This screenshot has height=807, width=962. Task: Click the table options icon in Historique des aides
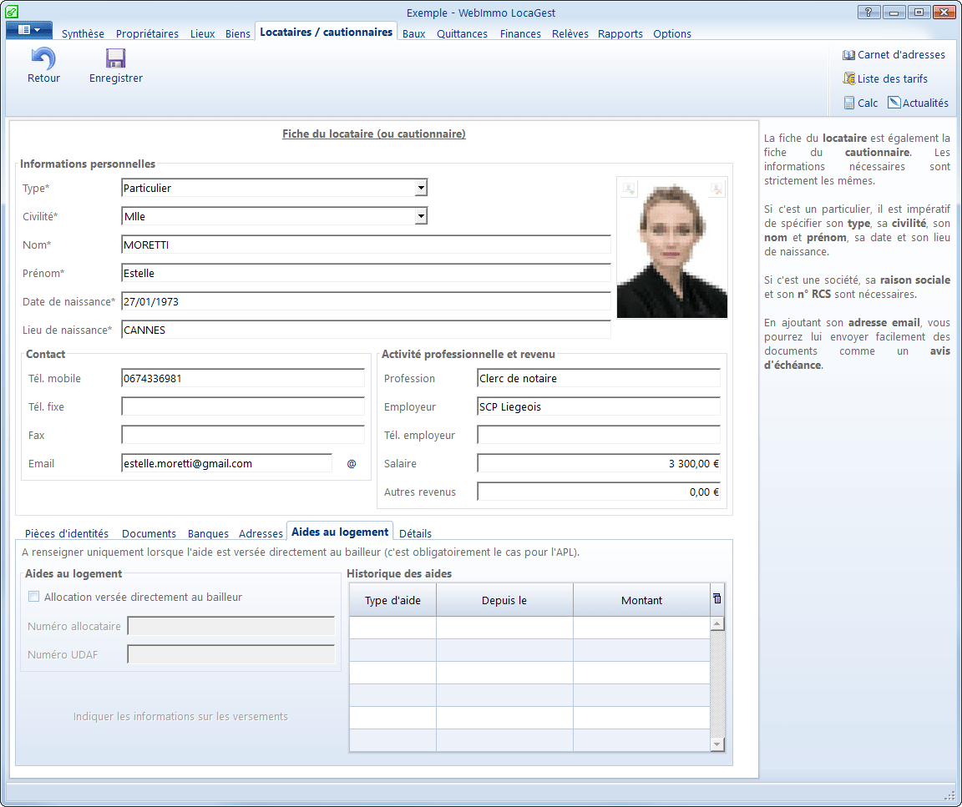point(716,599)
